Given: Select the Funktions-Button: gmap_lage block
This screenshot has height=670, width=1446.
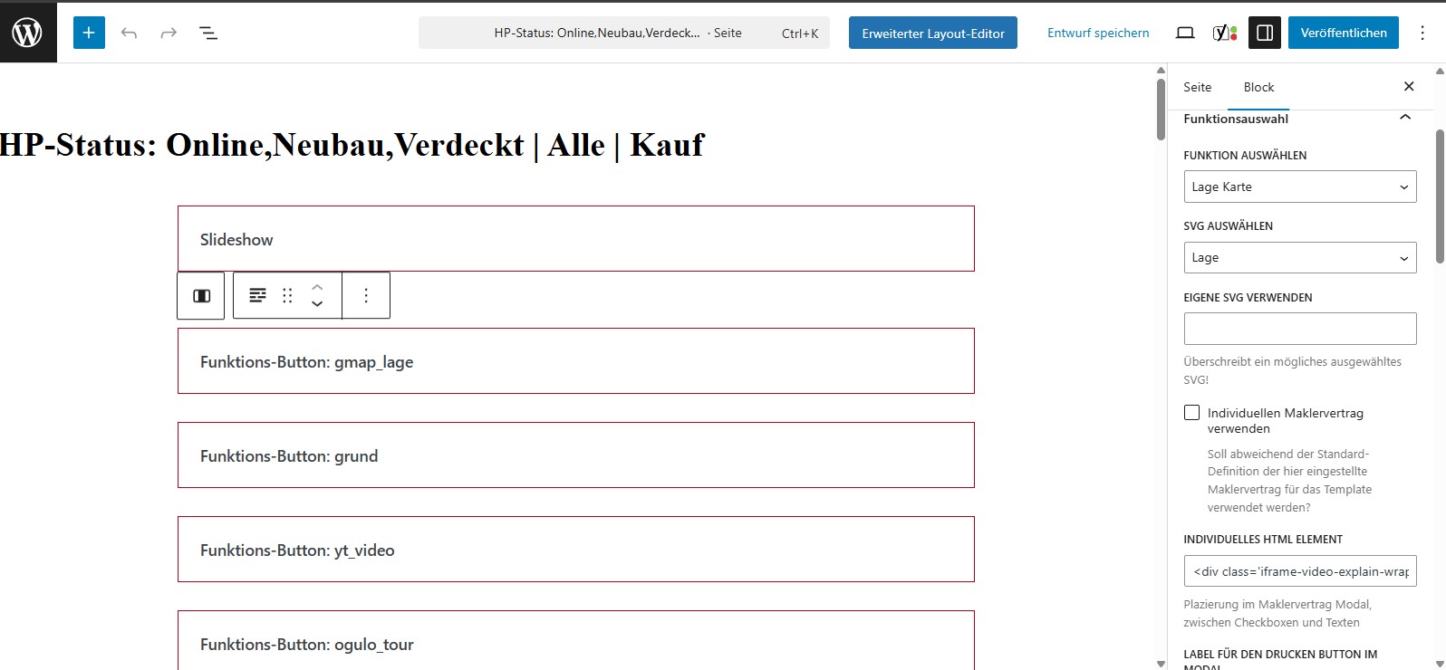Looking at the screenshot, I should pos(576,361).
